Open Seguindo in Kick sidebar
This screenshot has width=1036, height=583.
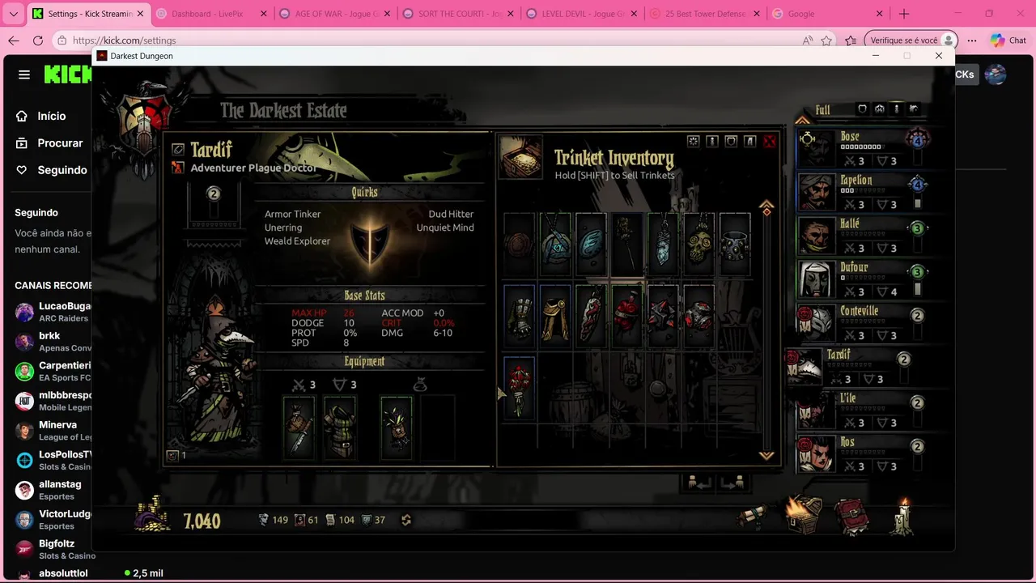coord(52,170)
